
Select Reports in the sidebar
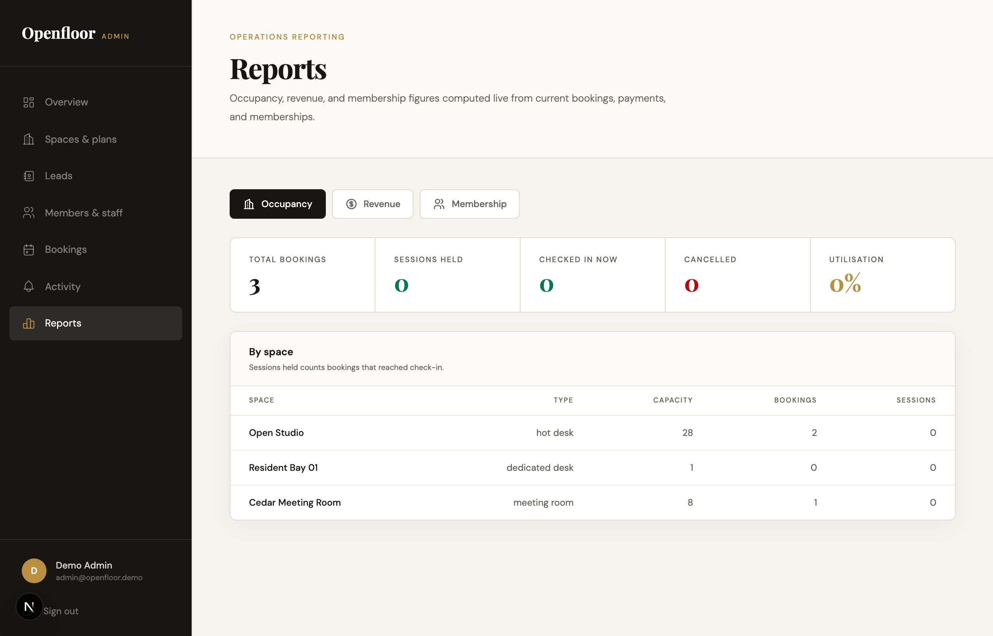[x=95, y=323]
